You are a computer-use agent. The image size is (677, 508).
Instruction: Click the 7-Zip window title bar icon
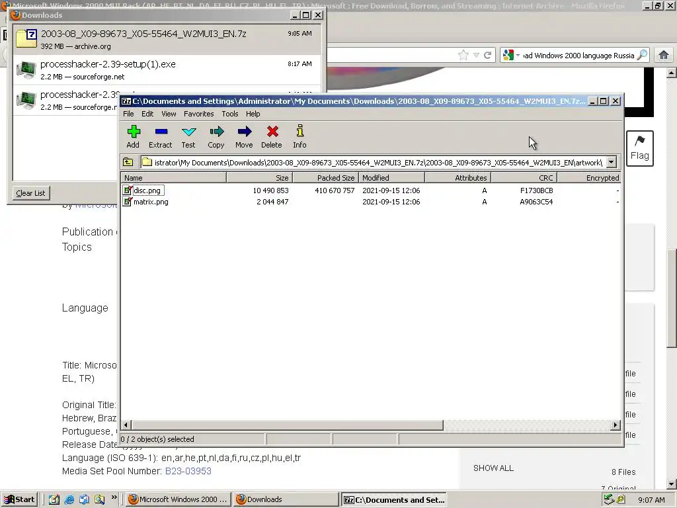(126, 101)
